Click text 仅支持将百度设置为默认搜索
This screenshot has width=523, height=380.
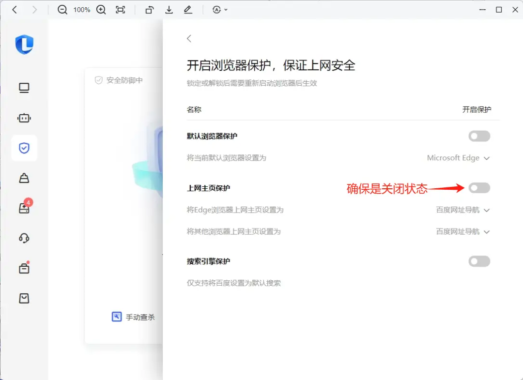pyautogui.click(x=234, y=283)
